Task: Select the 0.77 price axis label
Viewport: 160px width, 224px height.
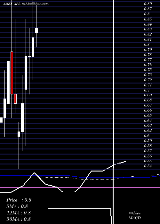Action: [148, 60]
